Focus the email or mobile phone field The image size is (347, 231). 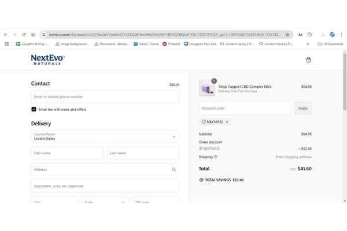(105, 97)
